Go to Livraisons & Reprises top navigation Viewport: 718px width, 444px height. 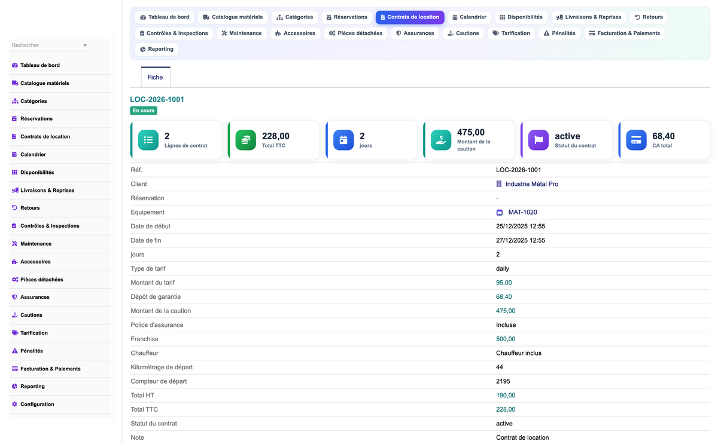(589, 17)
